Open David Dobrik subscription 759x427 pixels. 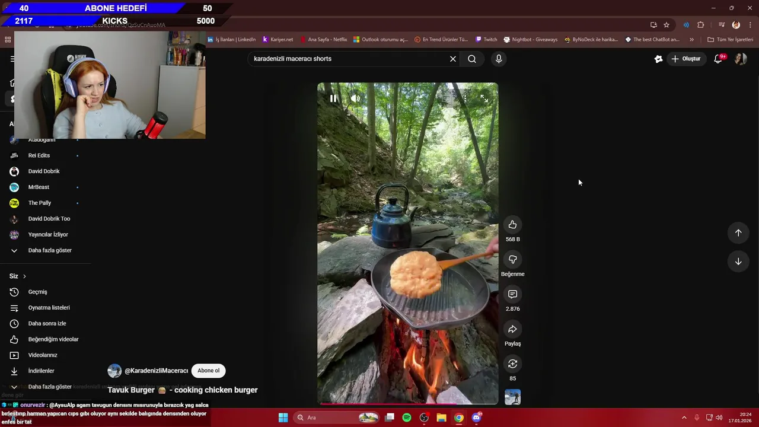(44, 171)
